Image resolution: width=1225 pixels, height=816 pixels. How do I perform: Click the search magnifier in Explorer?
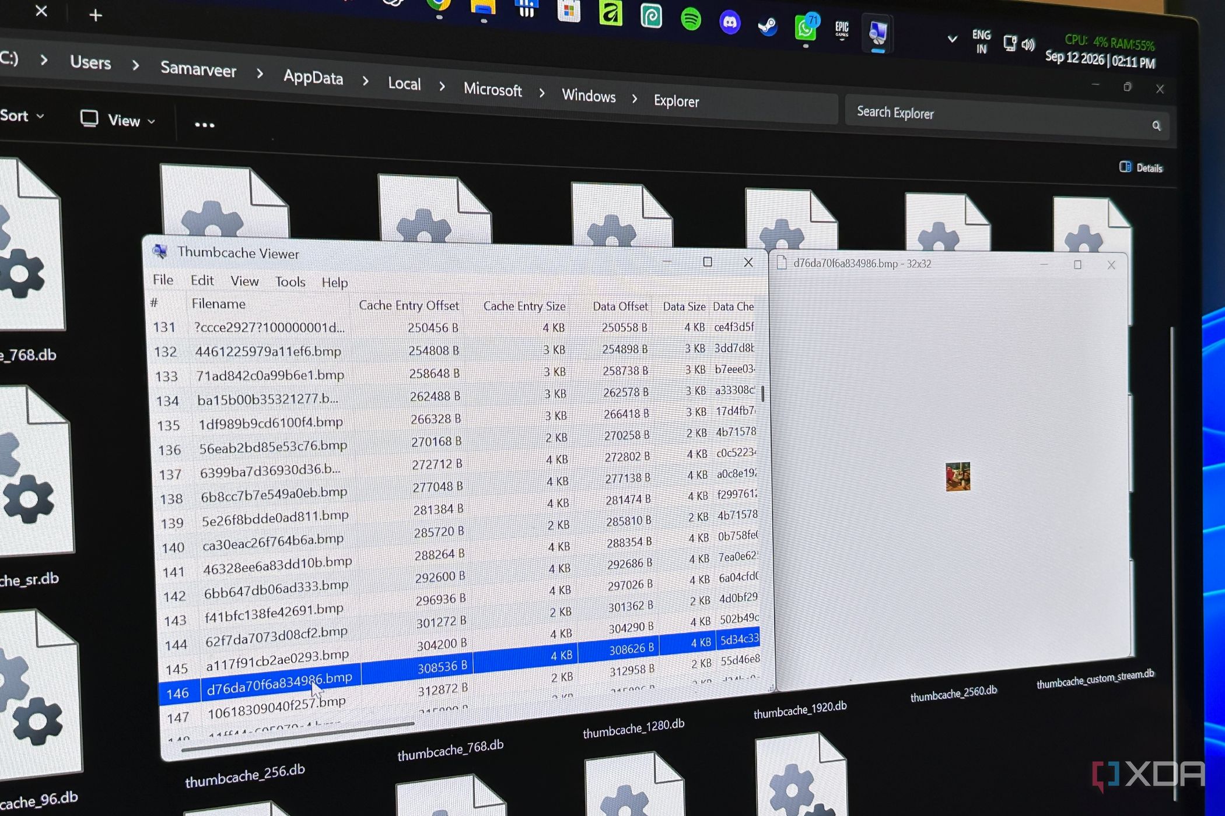click(x=1156, y=125)
